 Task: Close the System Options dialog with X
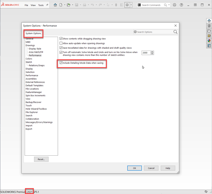coord(176,26)
